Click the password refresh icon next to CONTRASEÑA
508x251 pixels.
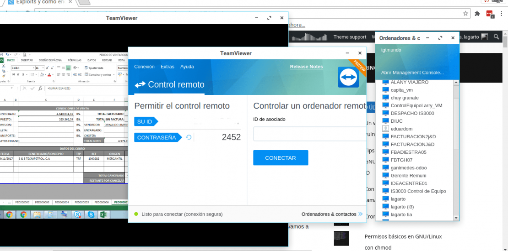189,137
